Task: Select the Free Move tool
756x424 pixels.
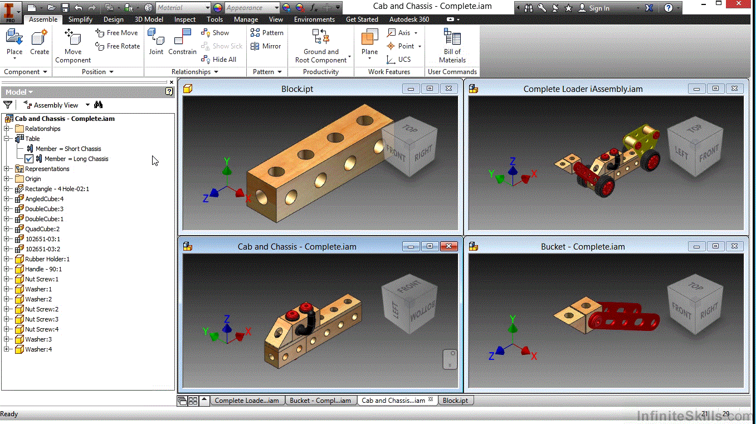Action: pos(116,33)
